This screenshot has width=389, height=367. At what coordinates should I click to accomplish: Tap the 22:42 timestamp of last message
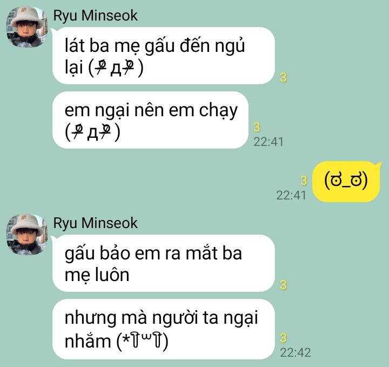(295, 352)
